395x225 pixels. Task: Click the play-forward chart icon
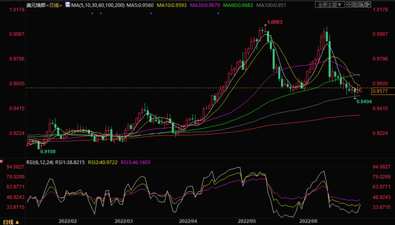point(362,5)
